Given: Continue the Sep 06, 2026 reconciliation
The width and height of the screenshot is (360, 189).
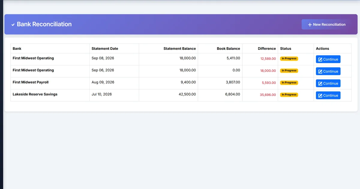Looking at the screenshot, I should click(328, 71).
